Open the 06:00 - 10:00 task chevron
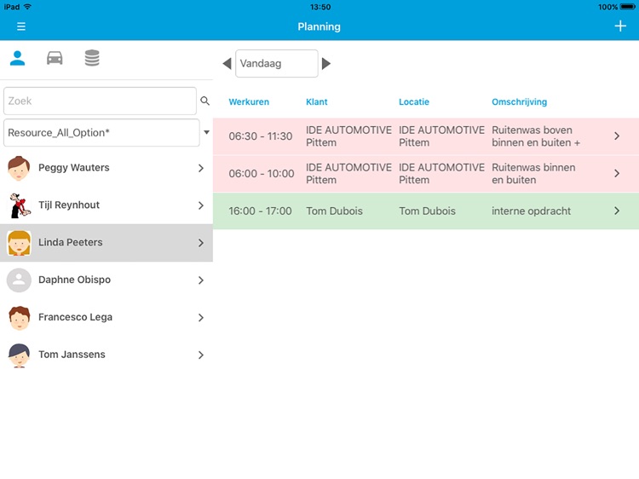 click(x=617, y=173)
